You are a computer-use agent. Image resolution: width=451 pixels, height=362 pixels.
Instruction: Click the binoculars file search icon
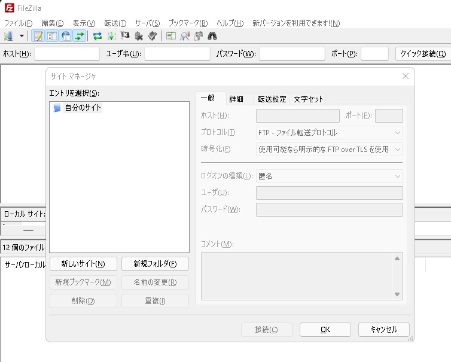[212, 36]
